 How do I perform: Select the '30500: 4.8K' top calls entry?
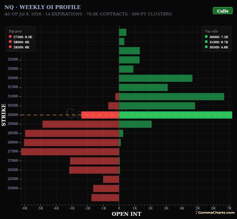tap(217, 47)
